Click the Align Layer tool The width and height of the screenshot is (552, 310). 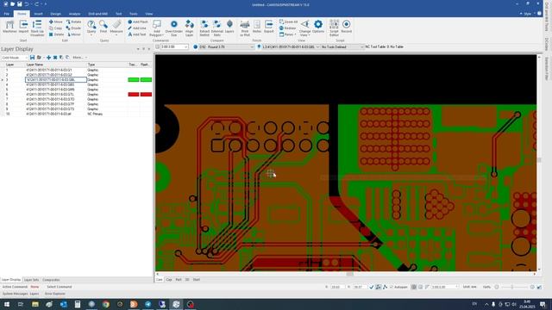tap(189, 28)
